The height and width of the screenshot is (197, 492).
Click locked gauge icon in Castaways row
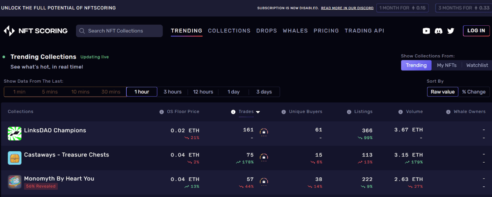pos(264,157)
